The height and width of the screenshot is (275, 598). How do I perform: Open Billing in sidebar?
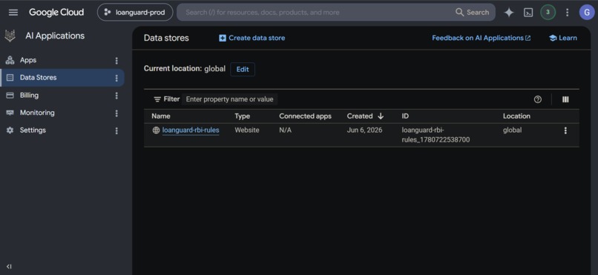click(x=29, y=95)
